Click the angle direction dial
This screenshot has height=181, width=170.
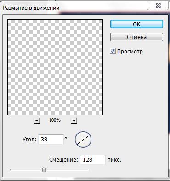coord(83,140)
